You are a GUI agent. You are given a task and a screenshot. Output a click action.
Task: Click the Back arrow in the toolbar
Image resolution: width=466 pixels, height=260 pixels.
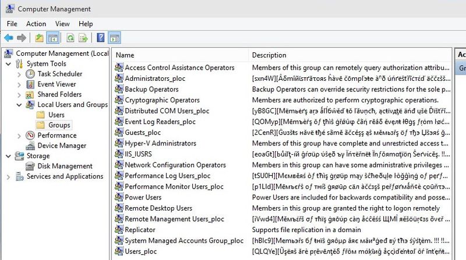9,38
